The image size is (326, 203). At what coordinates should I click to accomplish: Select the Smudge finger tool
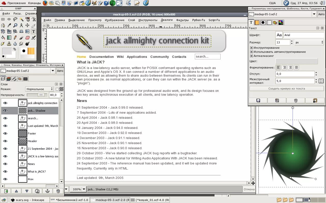point(21,44)
